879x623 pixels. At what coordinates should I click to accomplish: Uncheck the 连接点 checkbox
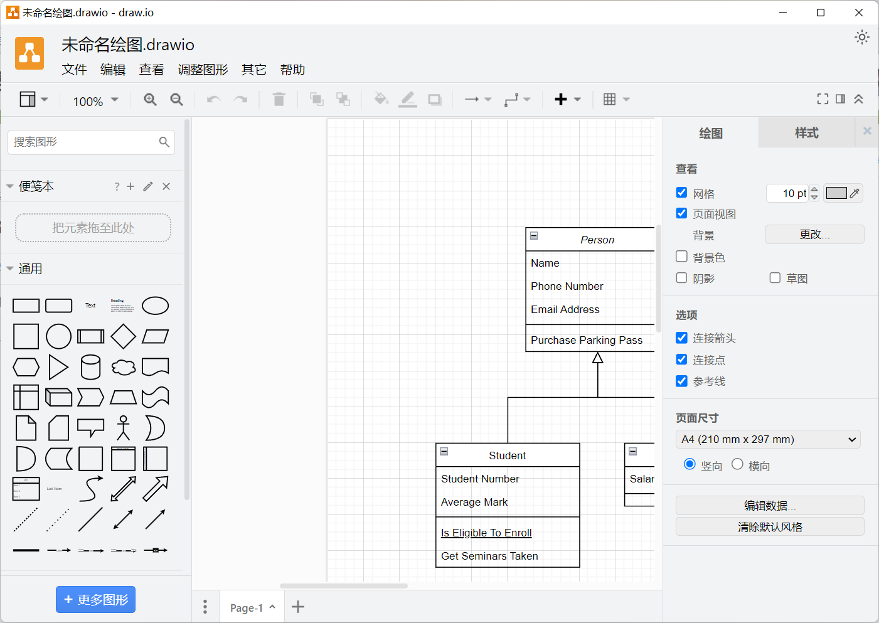pos(681,359)
